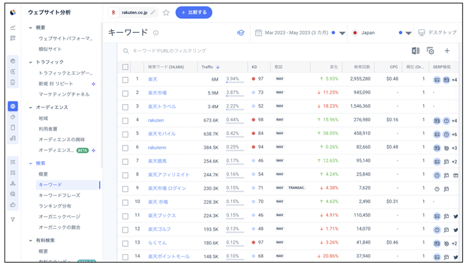The height and width of the screenshot is (266, 468).
Task: Click the 比較する compare button
Action: tap(194, 12)
